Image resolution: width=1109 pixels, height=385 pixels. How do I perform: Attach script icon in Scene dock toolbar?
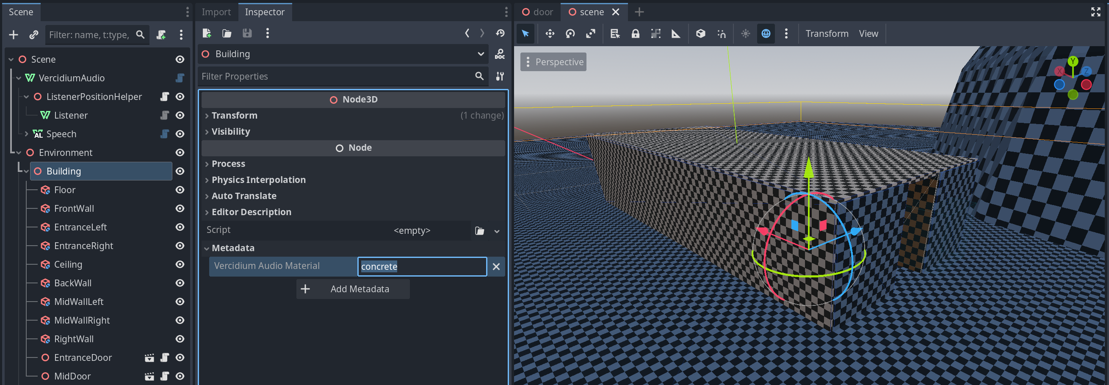(x=161, y=34)
